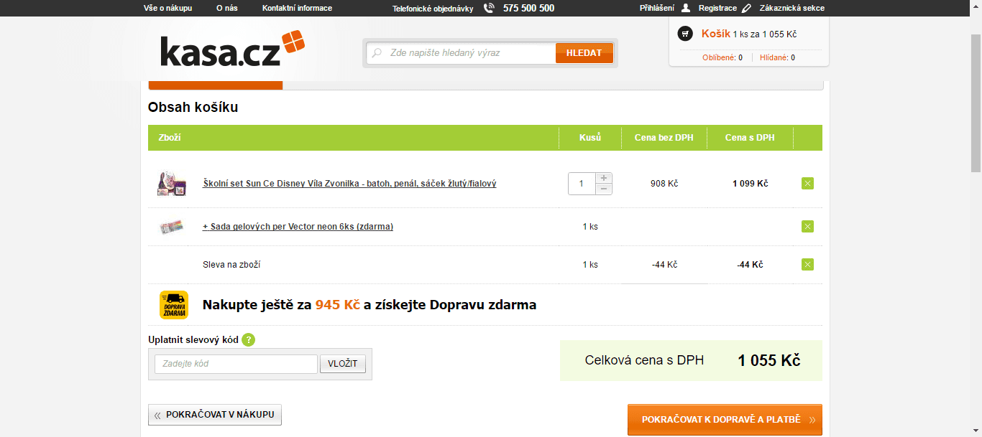This screenshot has height=437, width=982.
Task: Open discount code help question mark
Action: pyautogui.click(x=248, y=339)
